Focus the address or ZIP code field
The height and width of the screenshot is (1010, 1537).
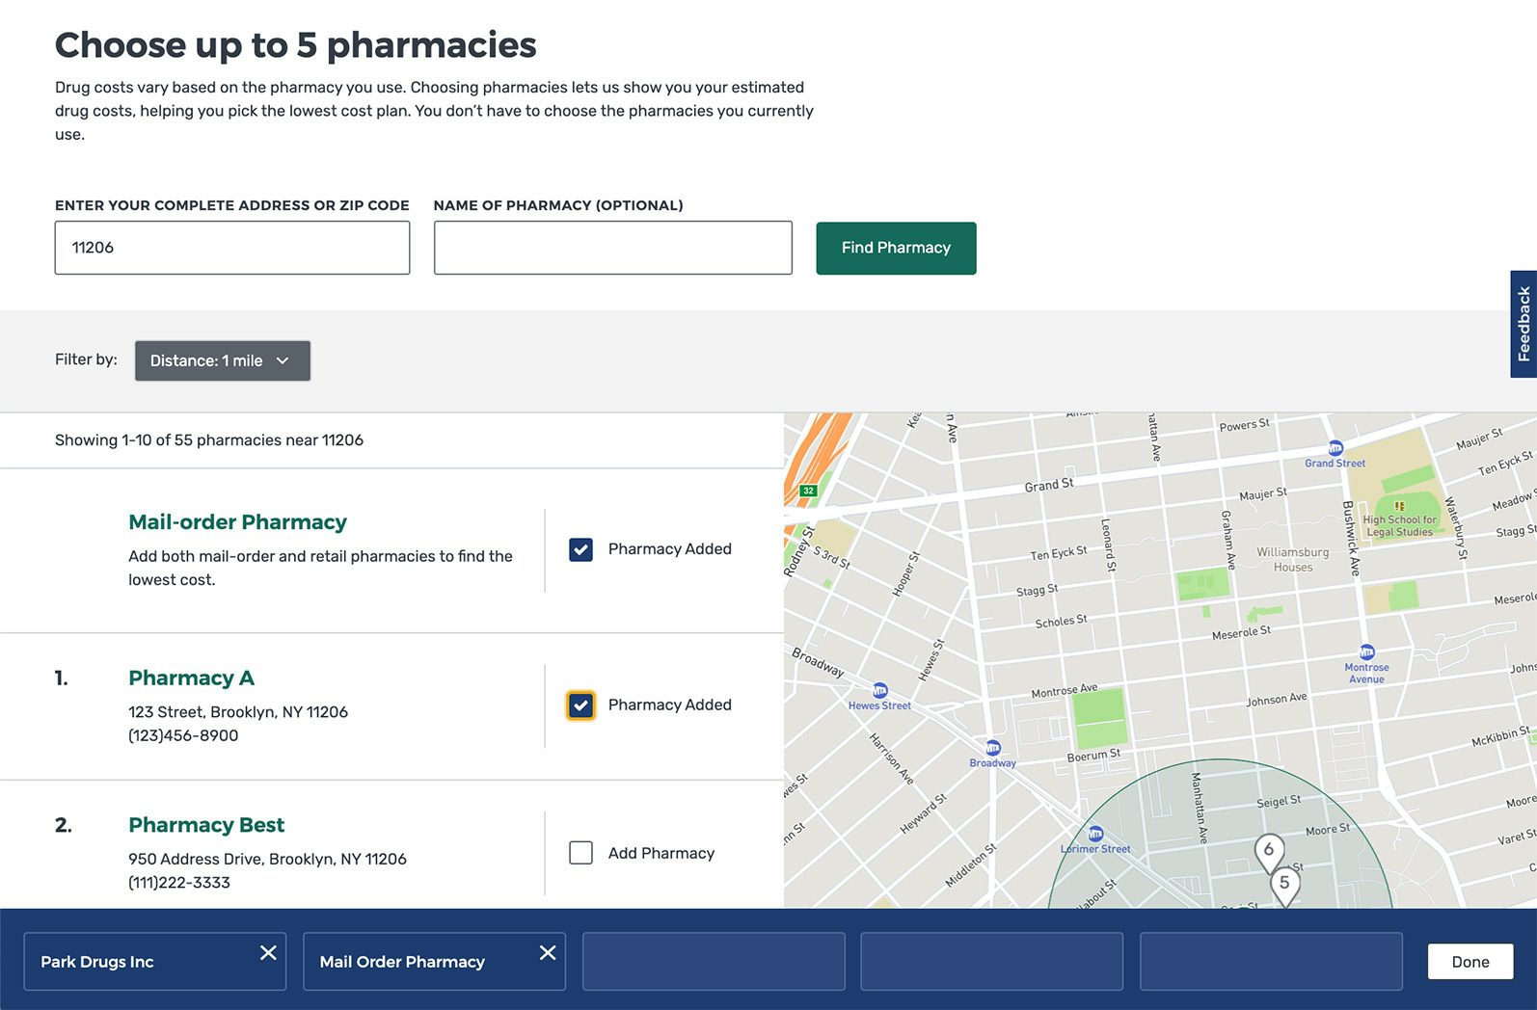[x=232, y=248]
